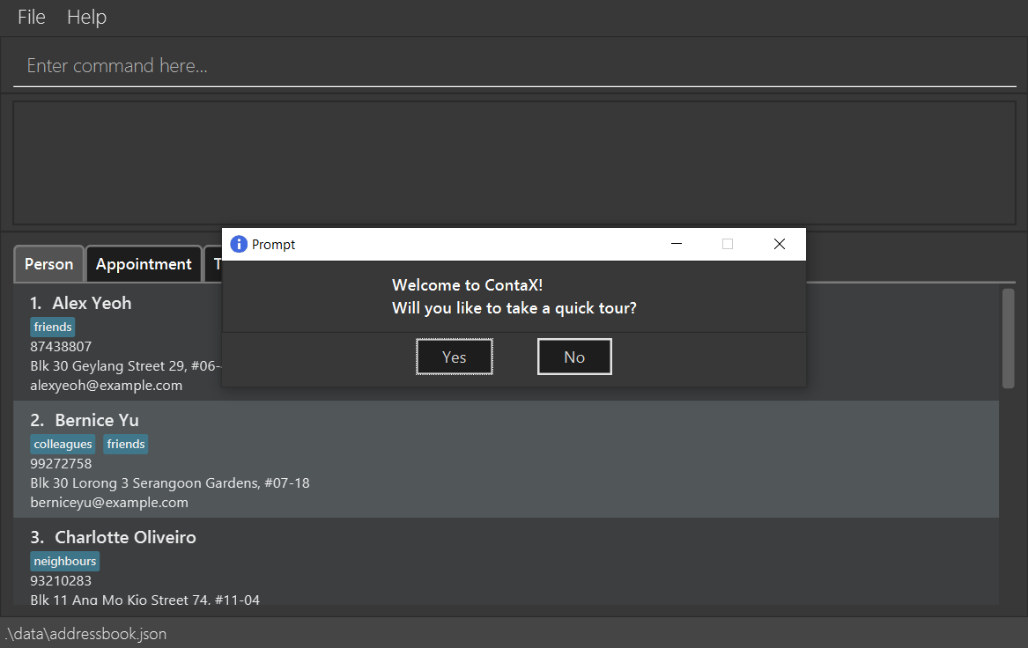The width and height of the screenshot is (1028, 648).
Task: Click the friends tag under Alex Yeoh
Action: (53, 327)
